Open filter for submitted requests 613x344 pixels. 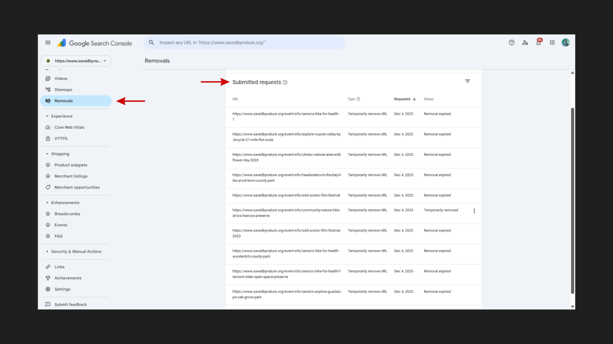coord(467,81)
